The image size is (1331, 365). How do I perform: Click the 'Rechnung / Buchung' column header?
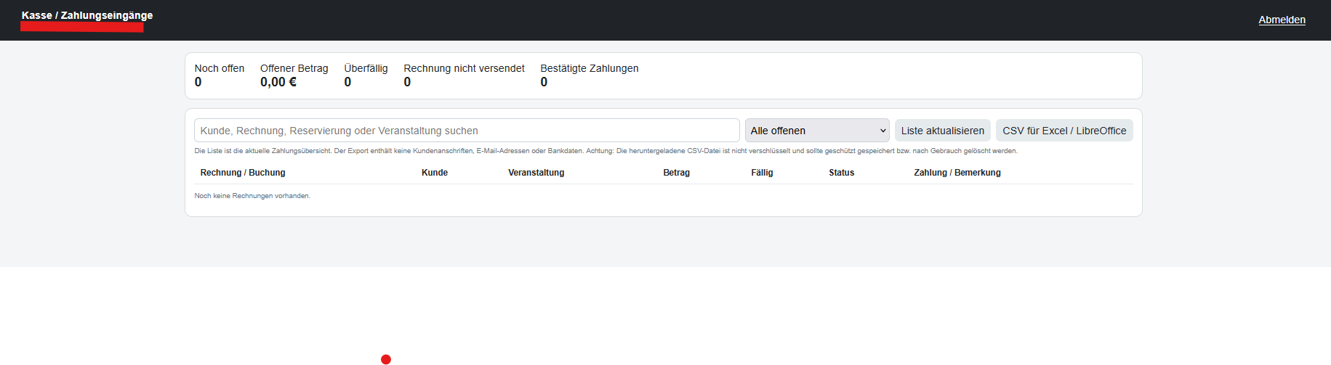[x=243, y=173]
